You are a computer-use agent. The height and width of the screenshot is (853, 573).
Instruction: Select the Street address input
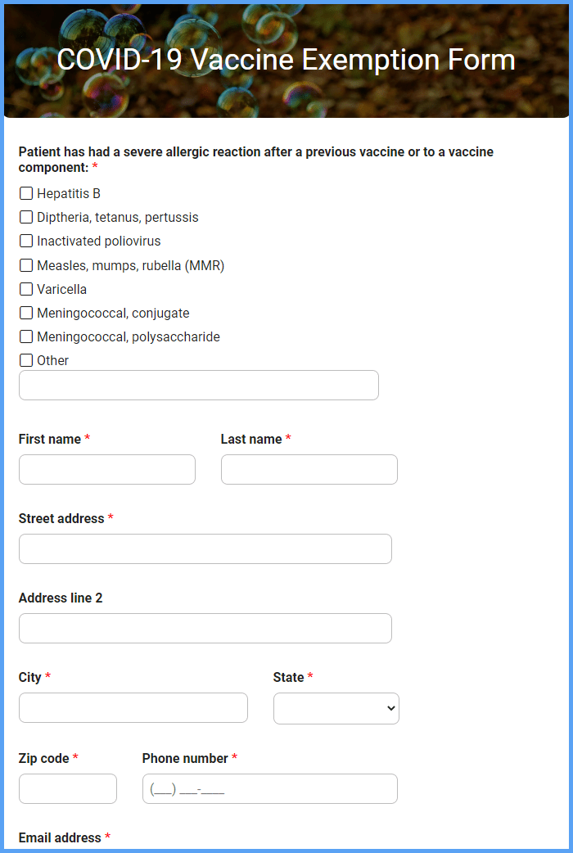(205, 549)
